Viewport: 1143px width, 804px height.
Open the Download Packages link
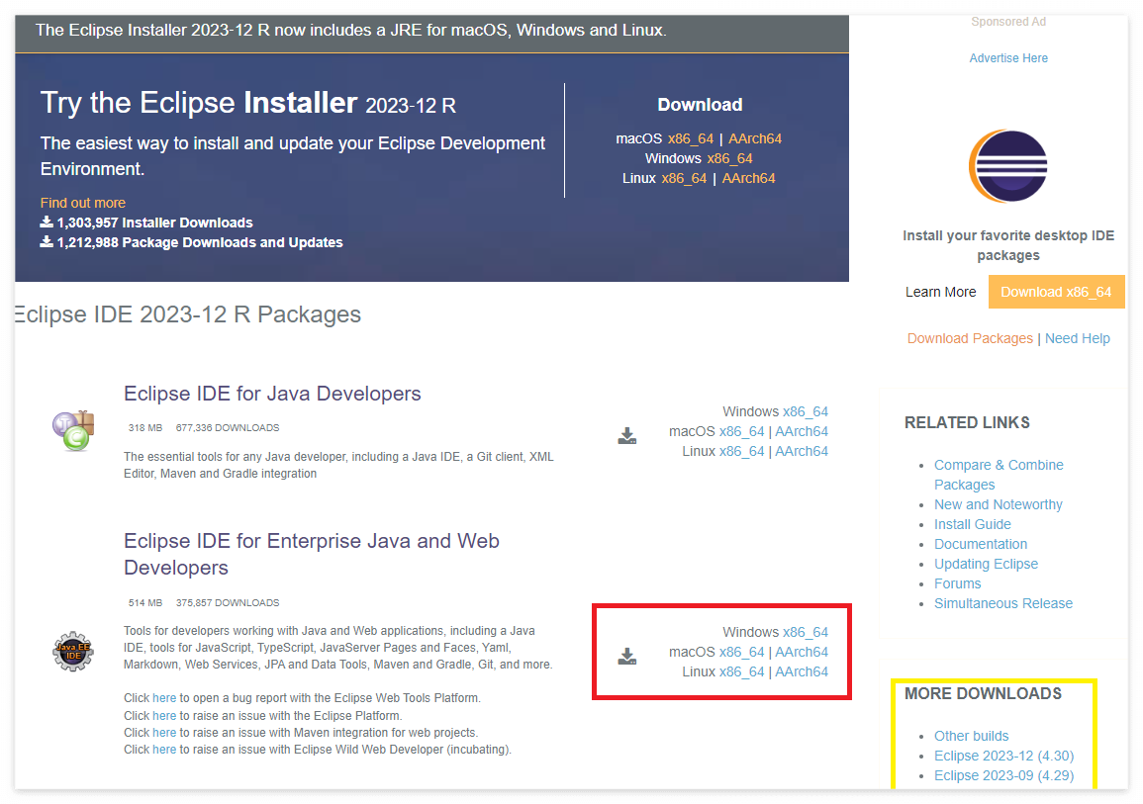point(970,338)
